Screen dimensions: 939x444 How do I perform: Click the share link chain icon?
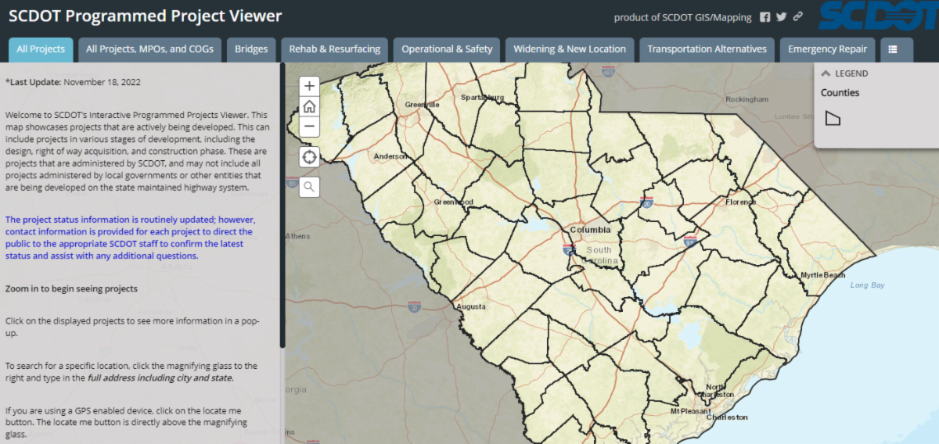[797, 17]
